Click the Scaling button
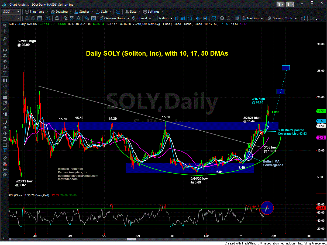 pyautogui.click(x=161, y=18)
